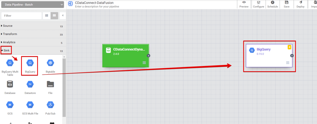Click the plugin palette vertical scrollbar

tap(64, 87)
